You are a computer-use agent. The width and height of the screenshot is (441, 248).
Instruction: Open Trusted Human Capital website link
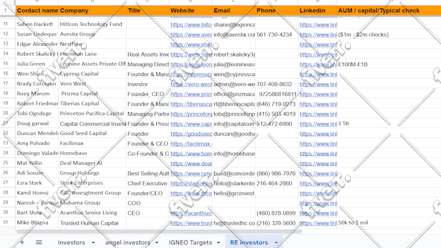pyautogui.click(x=191, y=223)
